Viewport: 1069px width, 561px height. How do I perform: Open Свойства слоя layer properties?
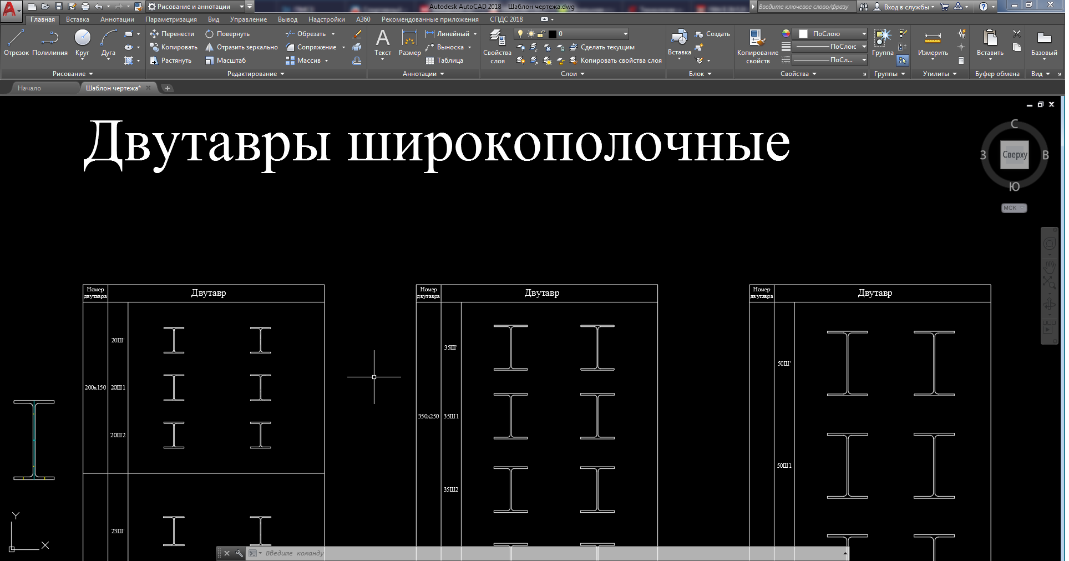(x=497, y=47)
